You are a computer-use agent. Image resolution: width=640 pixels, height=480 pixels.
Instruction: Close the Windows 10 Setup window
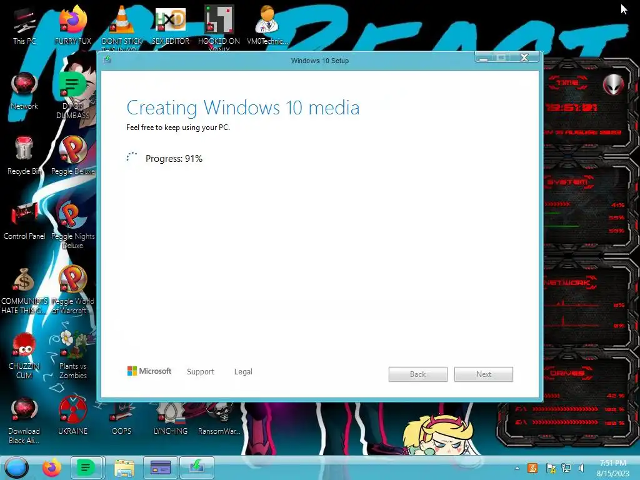525,57
